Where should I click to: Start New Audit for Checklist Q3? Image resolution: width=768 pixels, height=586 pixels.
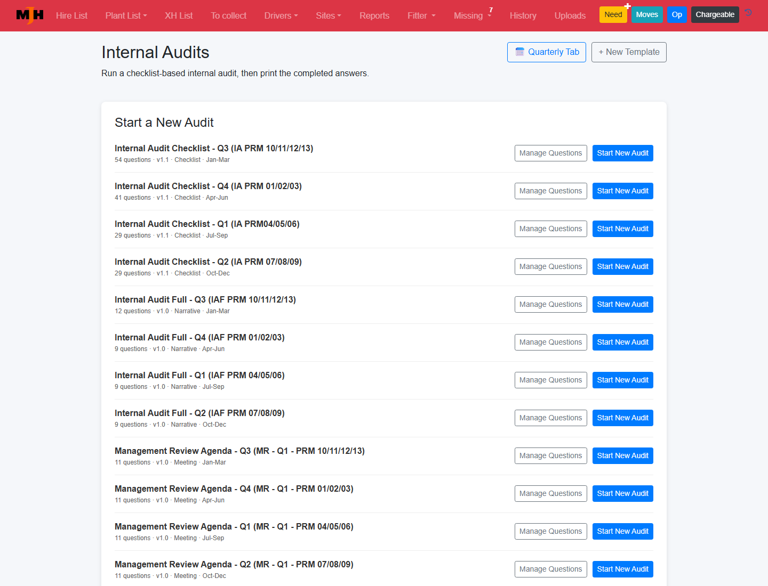tap(622, 153)
